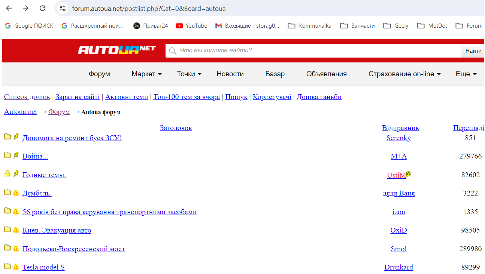The width and height of the screenshot is (485, 274).
Task: Go back using browser back arrow
Action: coord(9,8)
